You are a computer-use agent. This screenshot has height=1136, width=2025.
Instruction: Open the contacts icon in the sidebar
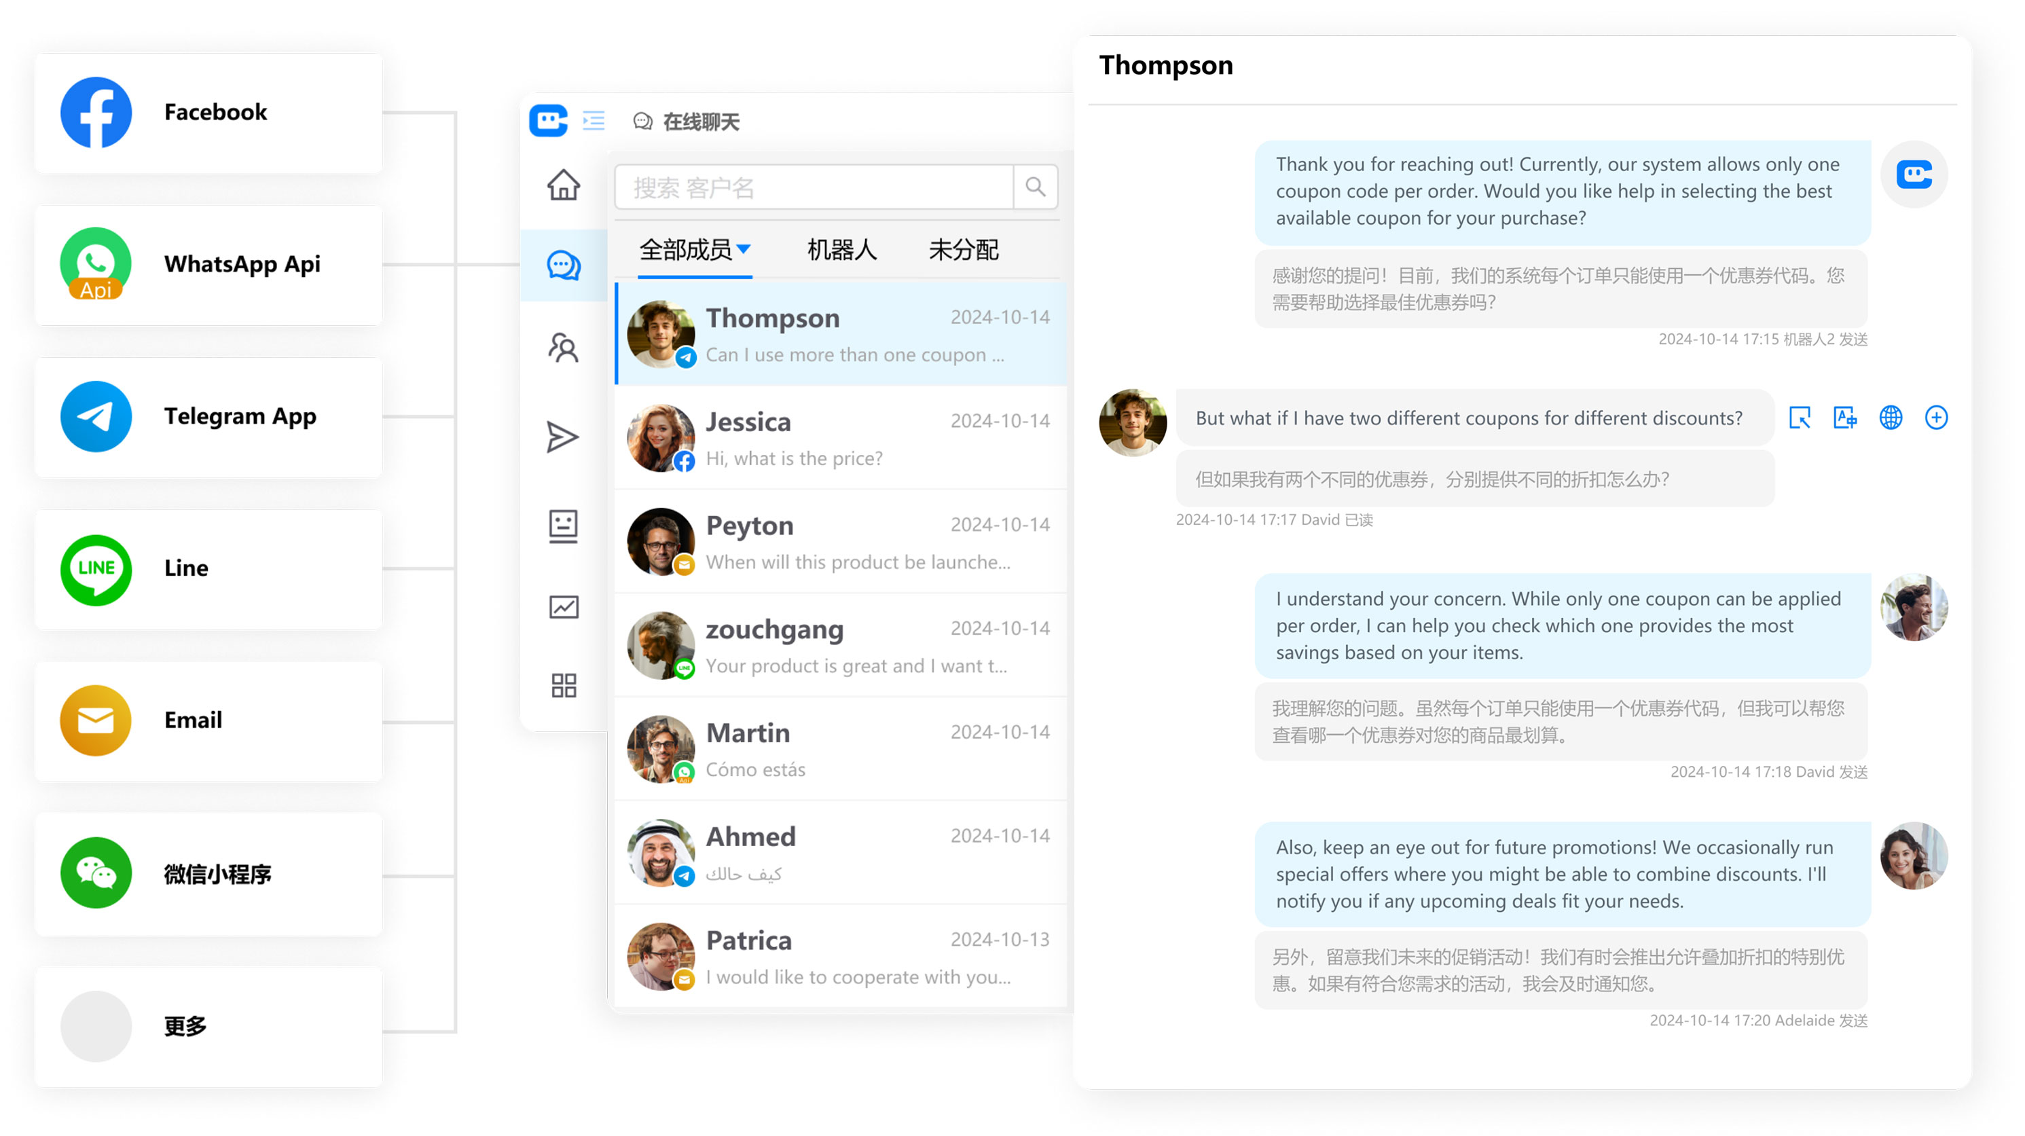tap(563, 347)
